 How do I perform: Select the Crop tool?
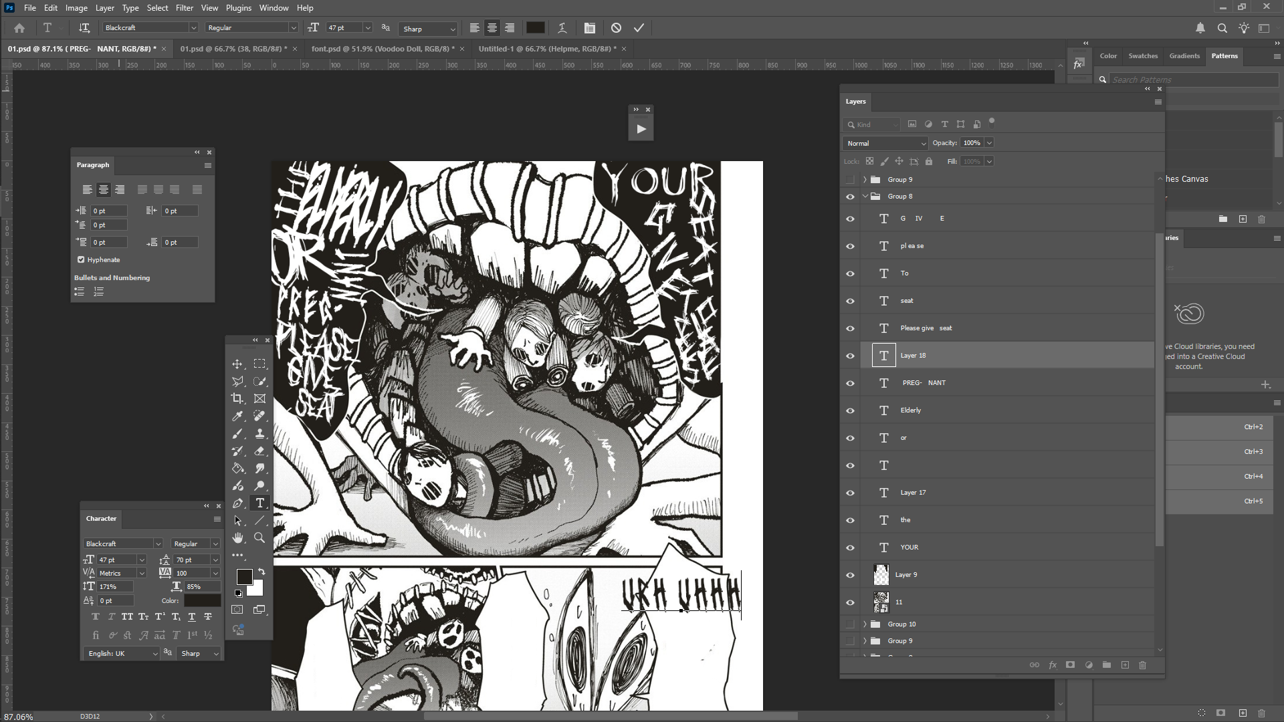237,399
